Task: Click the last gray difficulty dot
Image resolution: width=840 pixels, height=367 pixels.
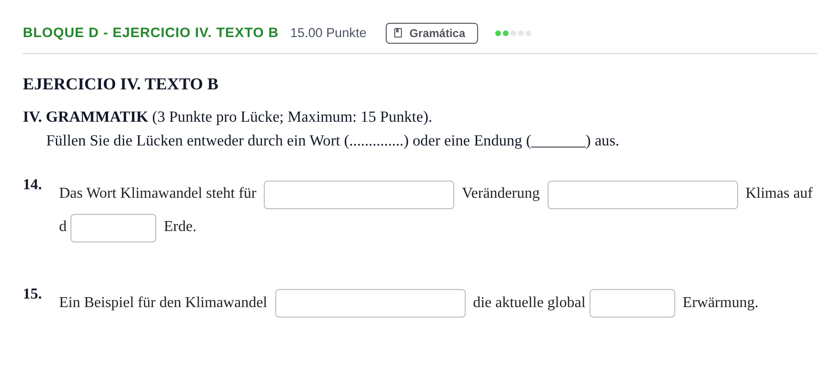Action: [x=529, y=33]
